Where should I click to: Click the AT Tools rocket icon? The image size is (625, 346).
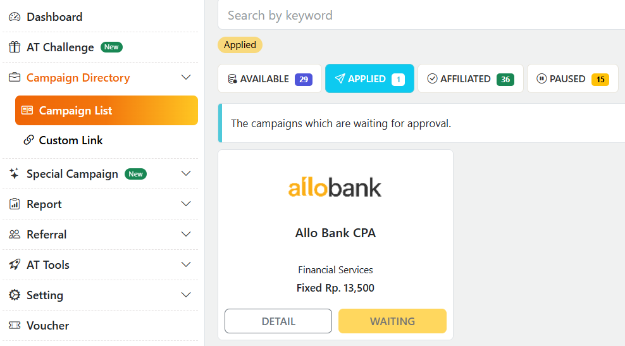tap(15, 265)
